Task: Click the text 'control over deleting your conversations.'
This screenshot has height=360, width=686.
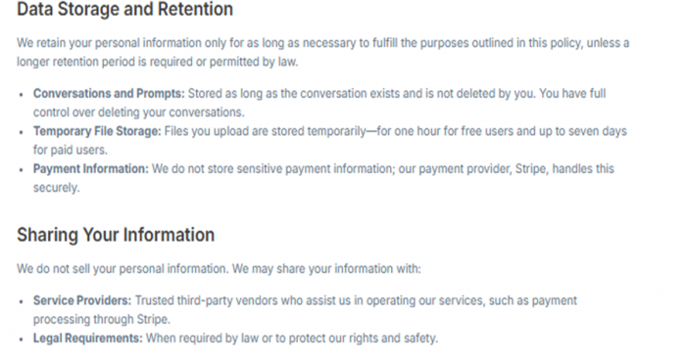Action: 139,112
